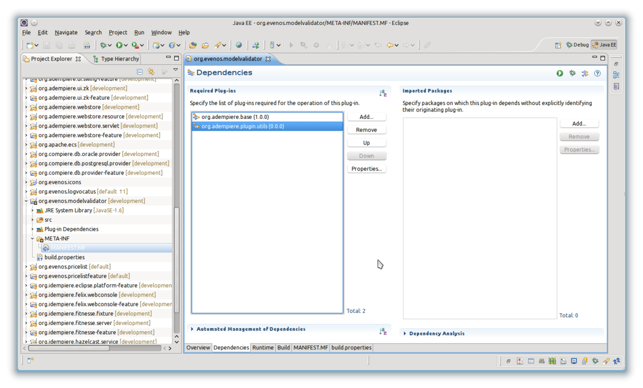Expand the Dependency Analysis section
The image size is (643, 388).
[x=405, y=333]
